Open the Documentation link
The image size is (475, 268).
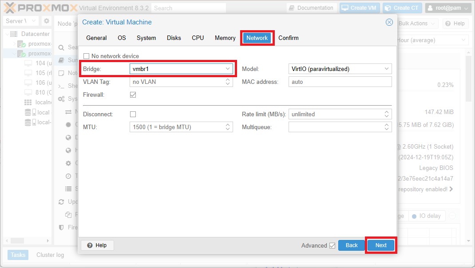(311, 8)
